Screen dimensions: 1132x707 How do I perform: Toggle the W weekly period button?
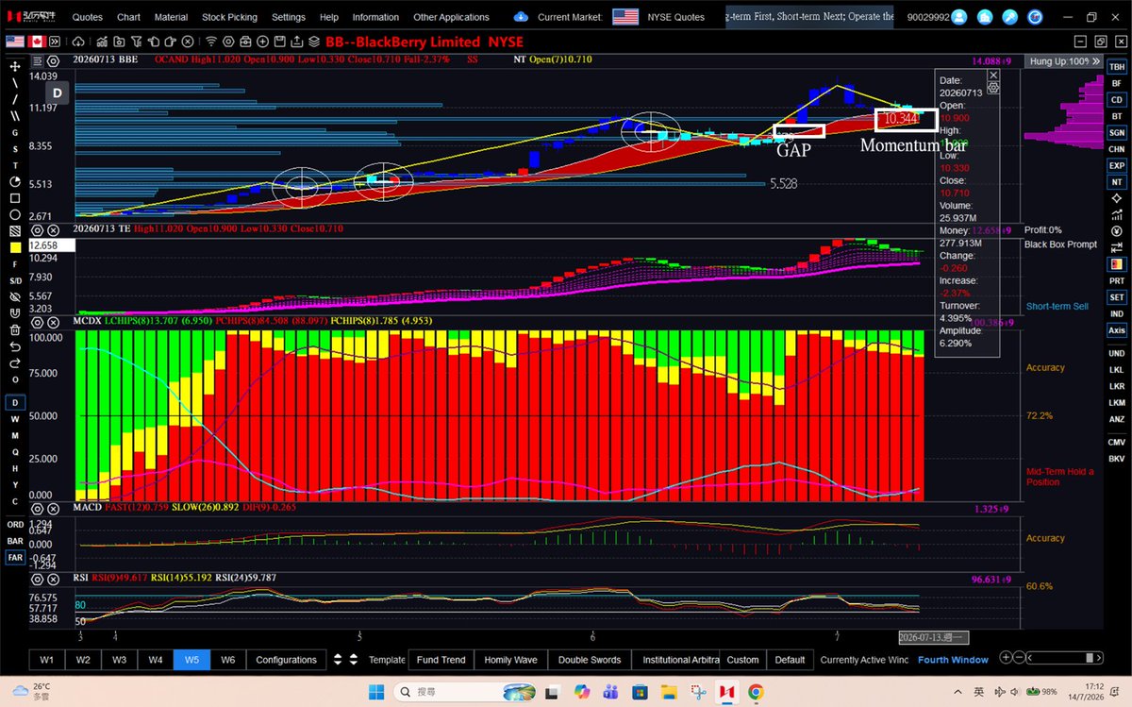pos(15,419)
